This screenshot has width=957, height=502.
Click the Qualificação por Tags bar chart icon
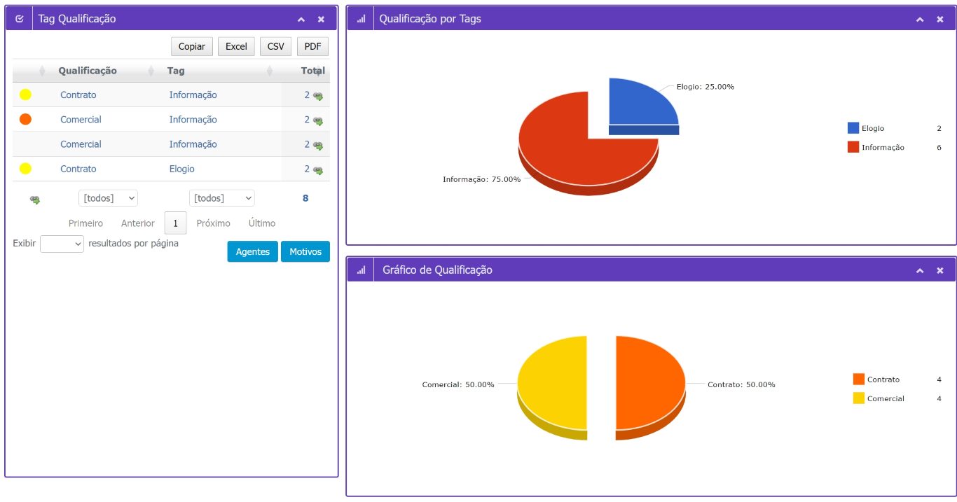361,19
